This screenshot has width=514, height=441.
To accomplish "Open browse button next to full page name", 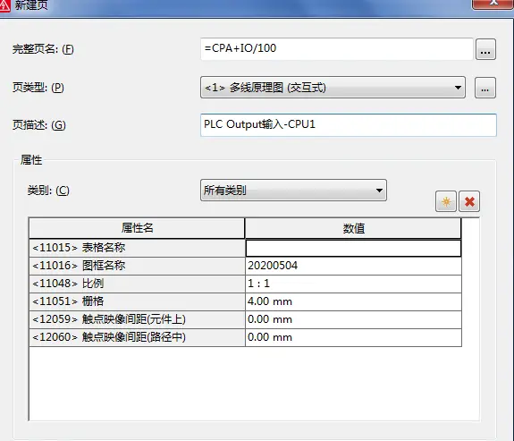I will [x=485, y=49].
